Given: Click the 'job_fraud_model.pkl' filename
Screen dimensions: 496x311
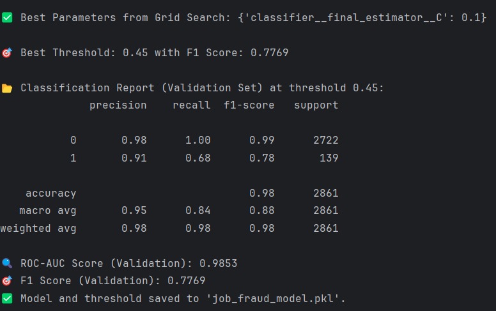Looking at the screenshot, I should (x=272, y=299).
